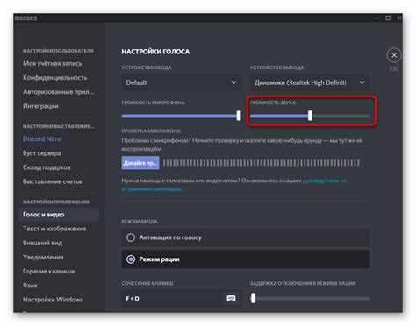This screenshot has width=416, height=326.
Task: Adjust the Громкость звука slider handle
Action: click(x=310, y=116)
